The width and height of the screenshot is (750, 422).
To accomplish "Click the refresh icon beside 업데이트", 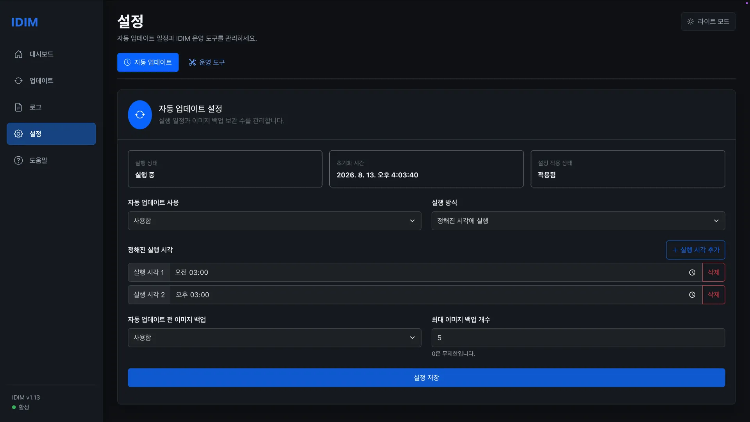I will (18, 81).
